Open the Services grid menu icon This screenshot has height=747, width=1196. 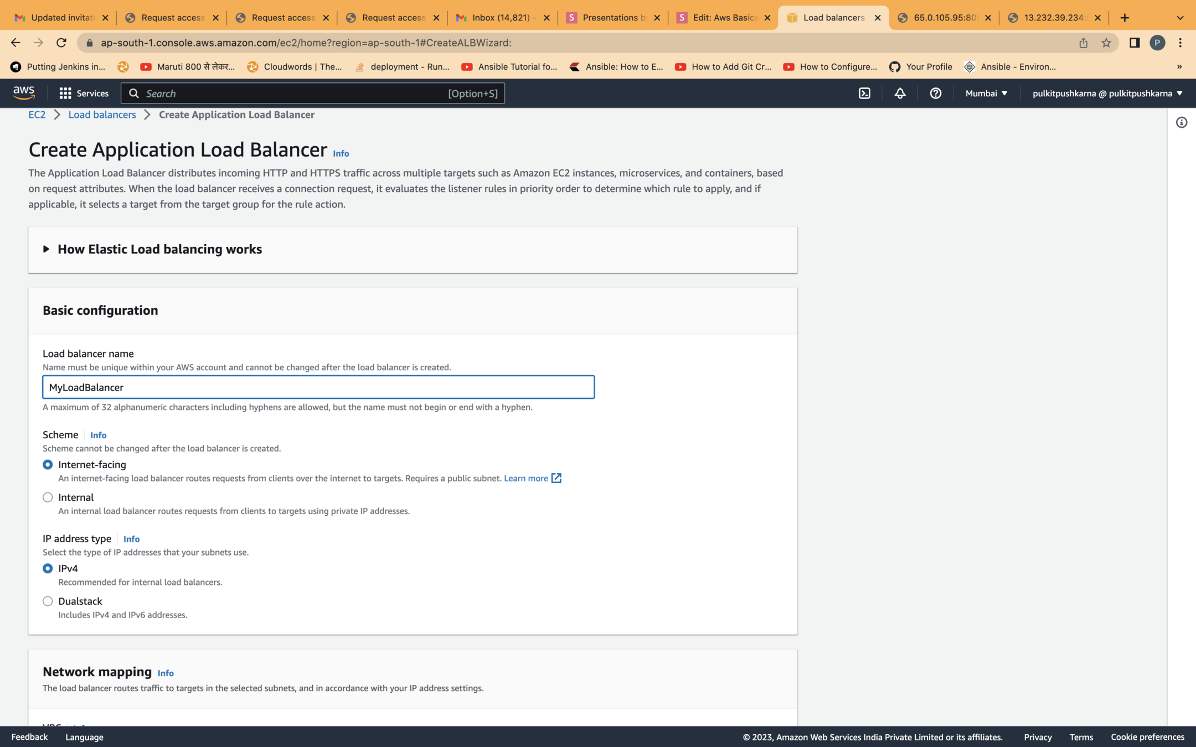click(65, 94)
